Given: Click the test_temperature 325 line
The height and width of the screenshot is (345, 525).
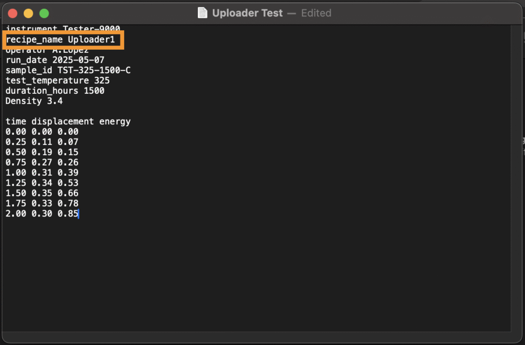Looking at the screenshot, I should click(57, 80).
